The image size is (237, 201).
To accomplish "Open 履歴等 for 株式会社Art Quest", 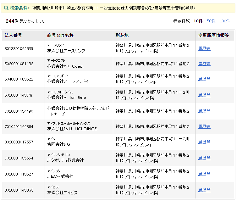I will coord(204,64).
